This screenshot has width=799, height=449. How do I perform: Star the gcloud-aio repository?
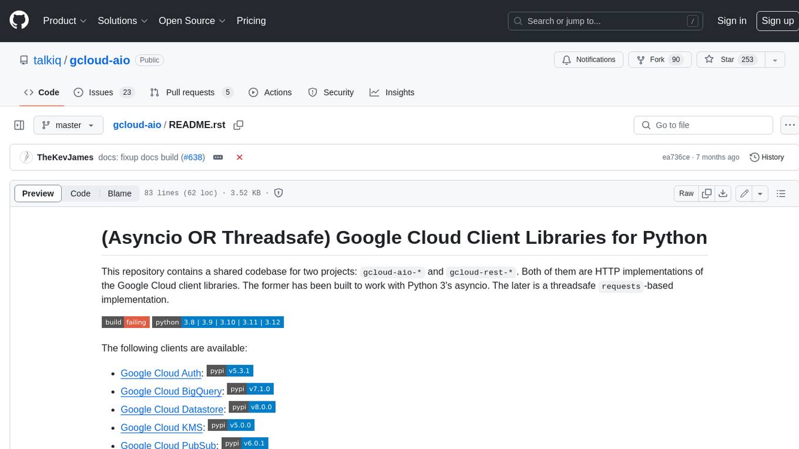[x=730, y=59]
